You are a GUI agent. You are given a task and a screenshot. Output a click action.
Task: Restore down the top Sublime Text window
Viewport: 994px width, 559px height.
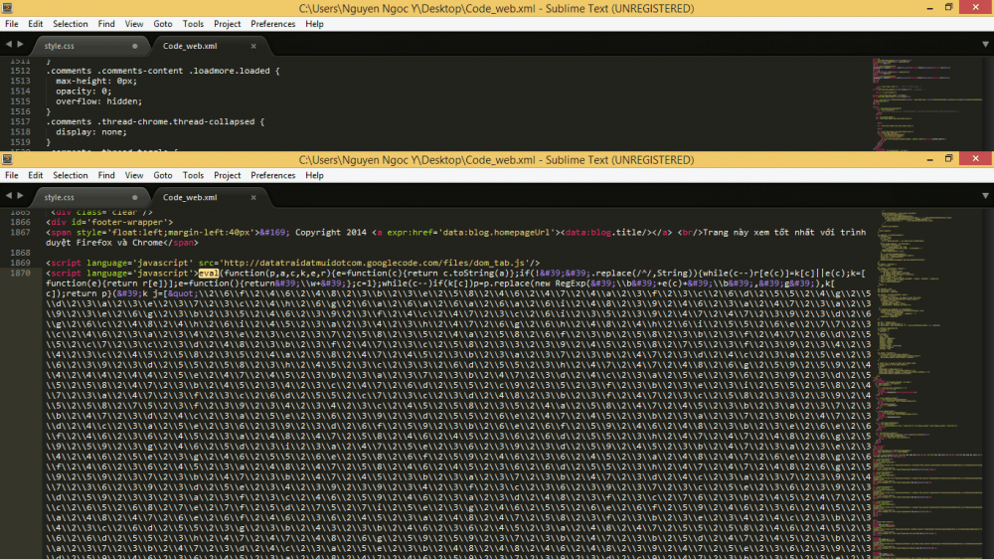pyautogui.click(x=949, y=8)
